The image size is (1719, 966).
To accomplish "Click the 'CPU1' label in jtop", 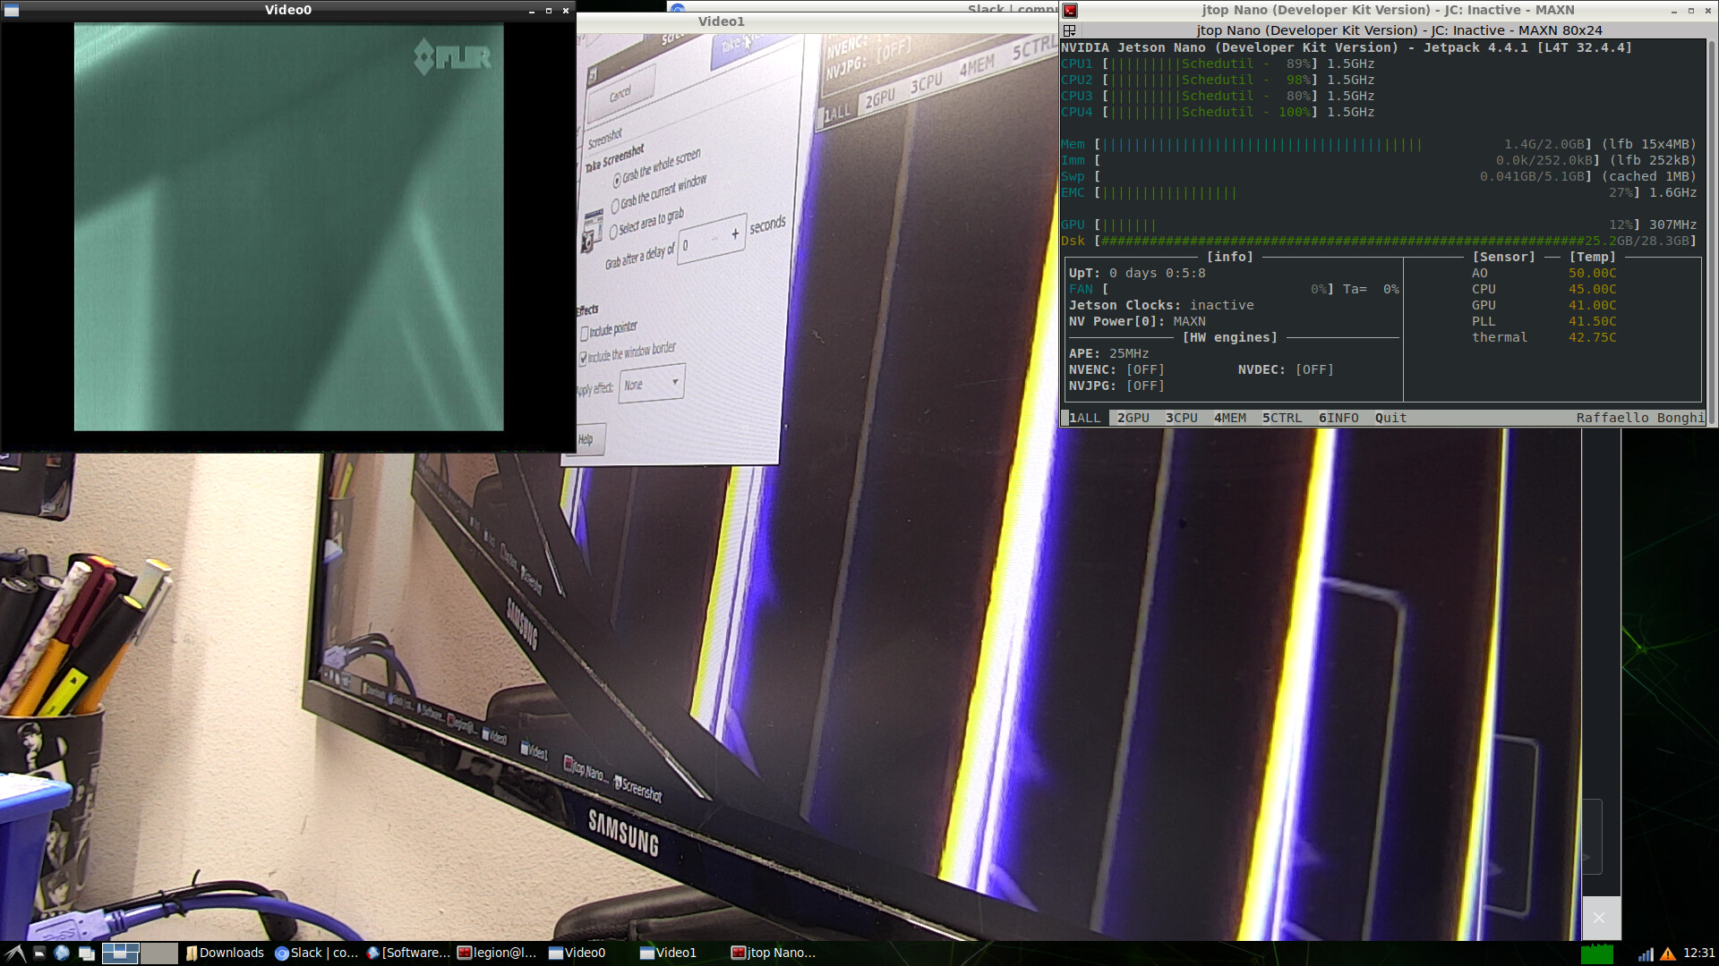I will point(1077,64).
